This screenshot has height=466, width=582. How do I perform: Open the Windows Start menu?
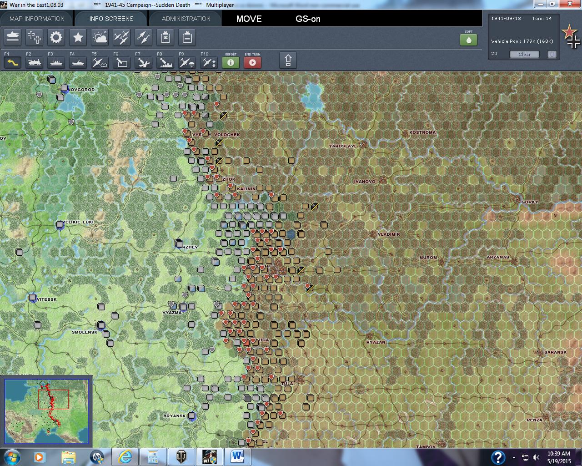(11, 456)
